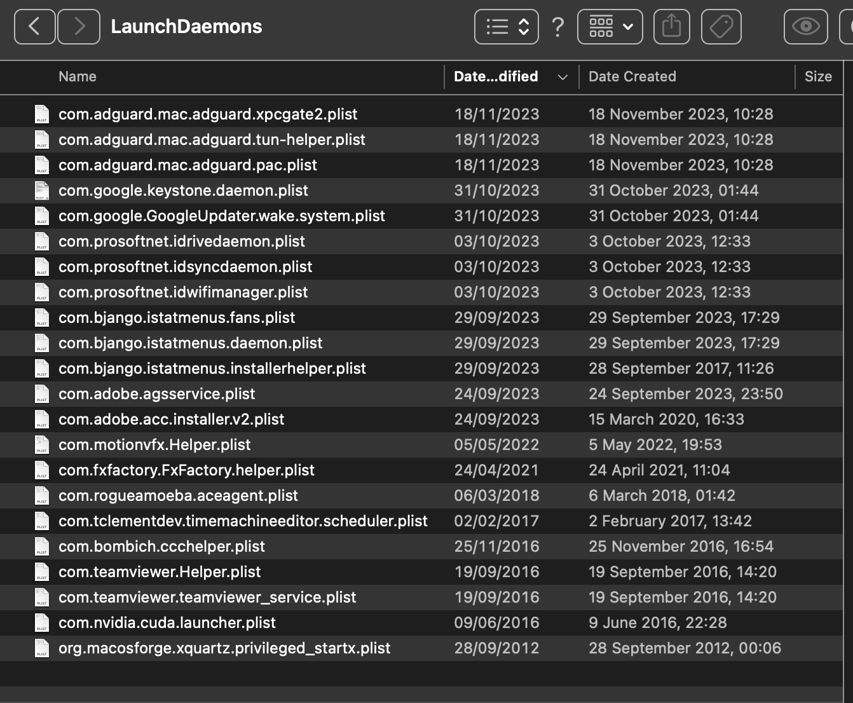853x703 pixels.
Task: Open the list view switcher dropdown
Action: pyautogui.click(x=507, y=27)
